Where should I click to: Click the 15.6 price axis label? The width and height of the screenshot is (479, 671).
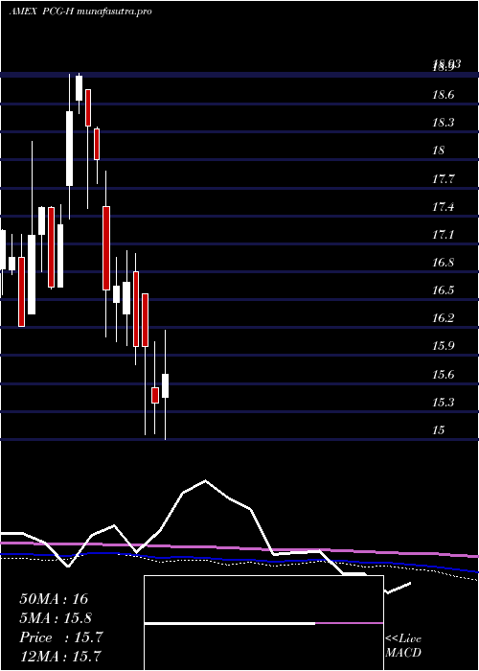coord(443,375)
